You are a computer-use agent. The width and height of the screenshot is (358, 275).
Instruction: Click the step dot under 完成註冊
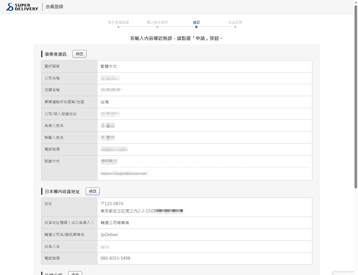coord(235,27)
